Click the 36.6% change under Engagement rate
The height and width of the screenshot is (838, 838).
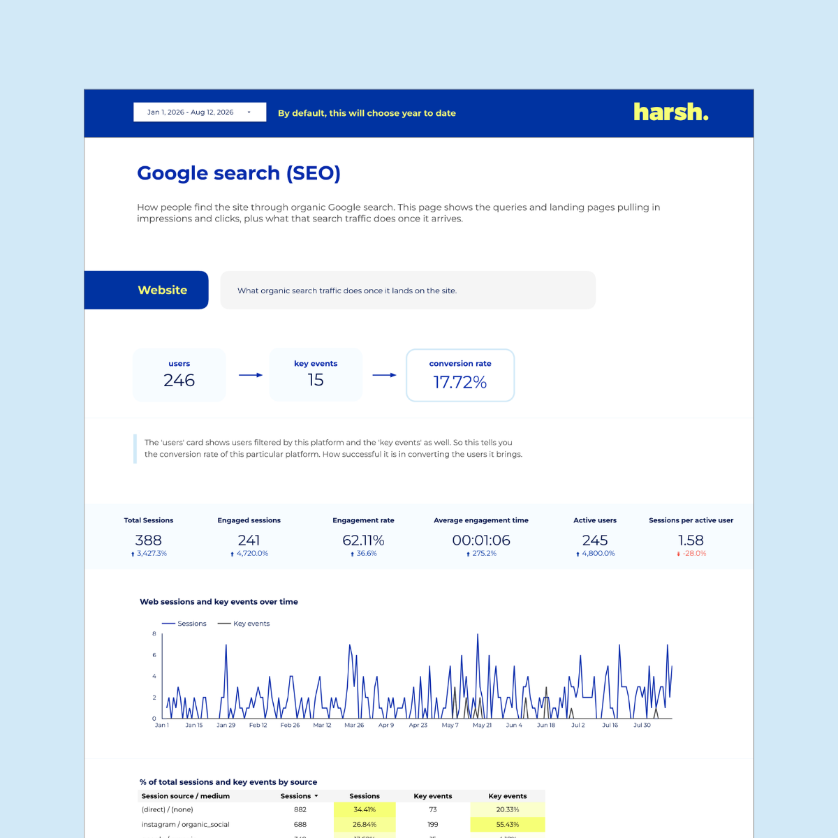pyautogui.click(x=363, y=553)
